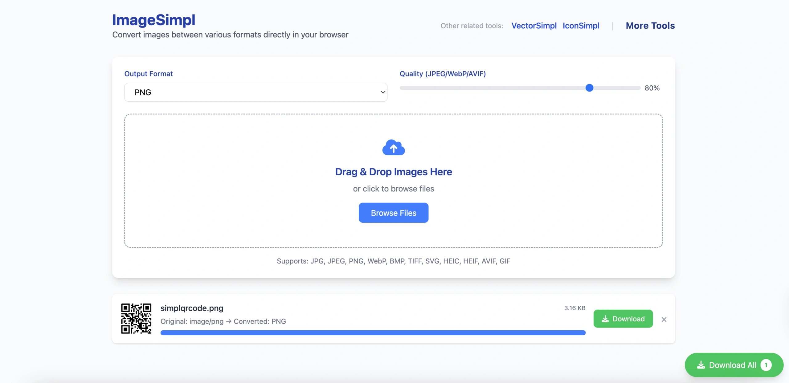
Task: Click the conversion progress bar
Action: [373, 333]
